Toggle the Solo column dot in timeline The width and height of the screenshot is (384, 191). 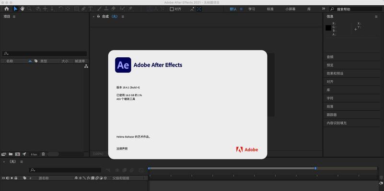[12, 178]
